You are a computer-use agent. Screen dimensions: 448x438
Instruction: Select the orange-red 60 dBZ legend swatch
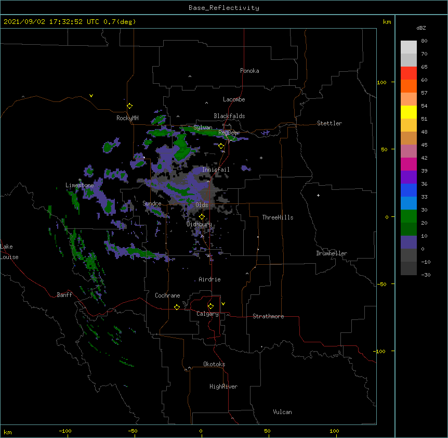tap(409, 86)
